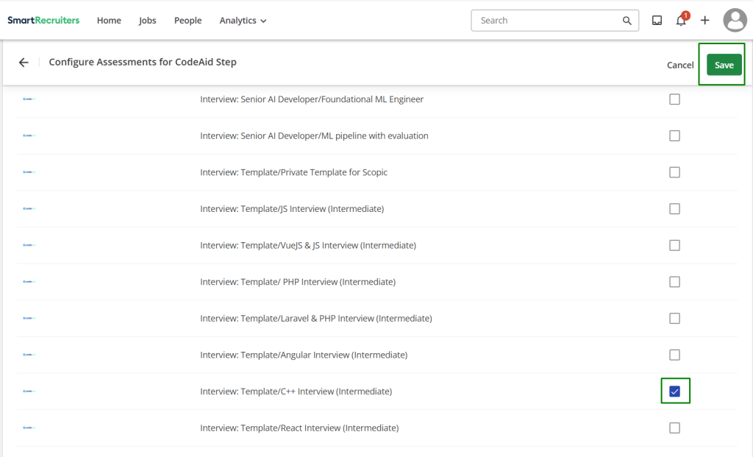Open the user profile avatar
Screen dimensions: 753x457
[x=735, y=21]
